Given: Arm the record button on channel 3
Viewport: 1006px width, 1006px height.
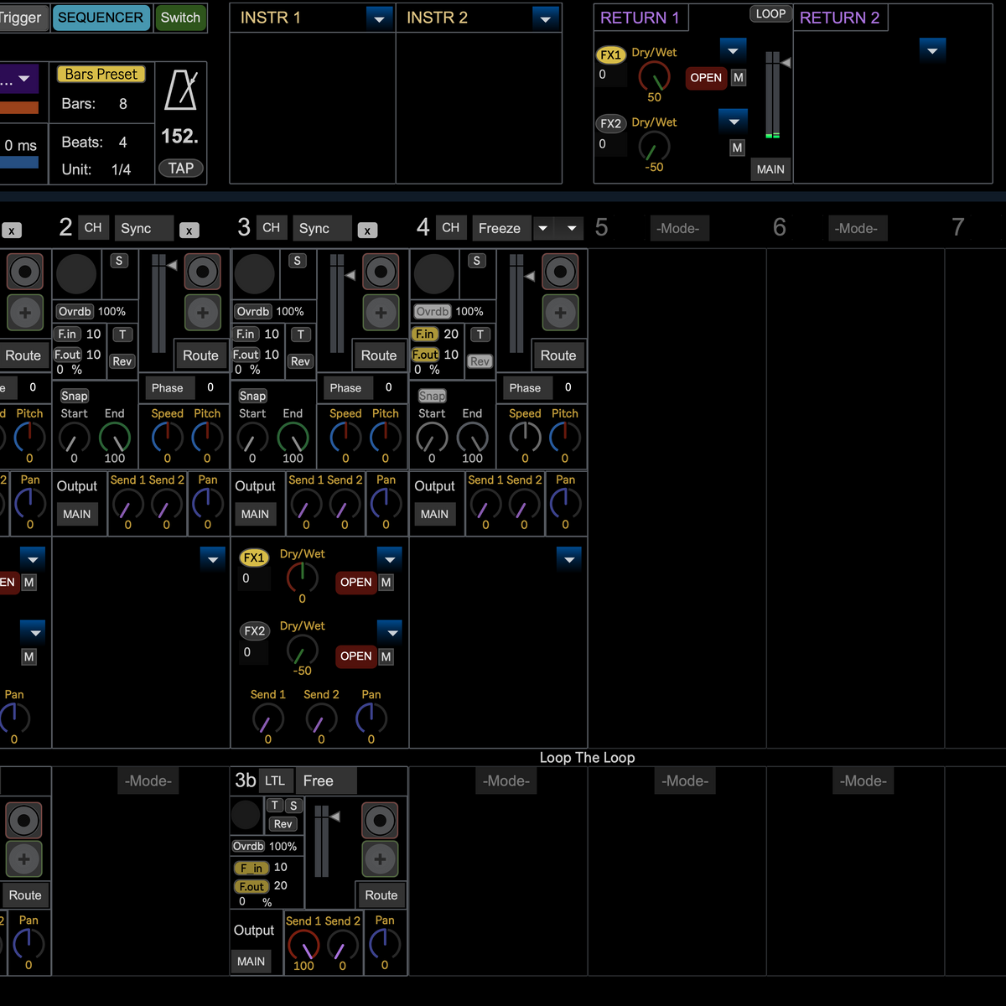Looking at the screenshot, I should pos(381,272).
